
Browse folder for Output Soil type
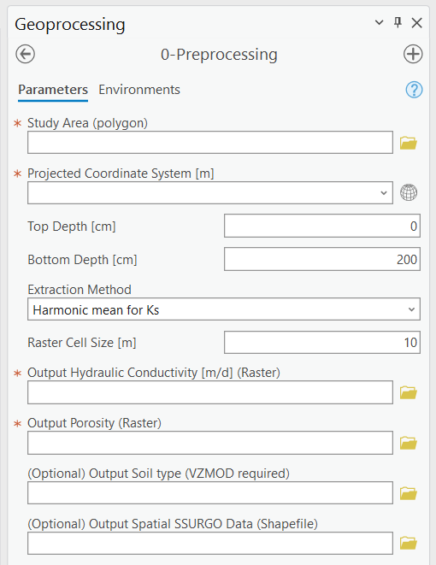tap(409, 493)
